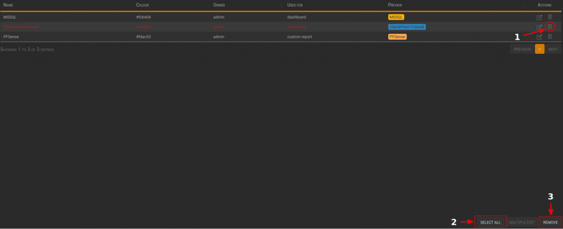Viewport: 563px width, 229px height.
Task: Click the Remove button
Action: pos(550,222)
